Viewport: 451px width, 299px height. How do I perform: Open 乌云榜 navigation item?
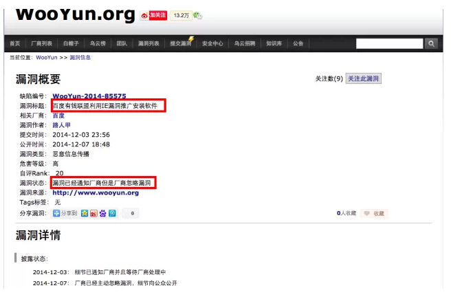point(98,43)
